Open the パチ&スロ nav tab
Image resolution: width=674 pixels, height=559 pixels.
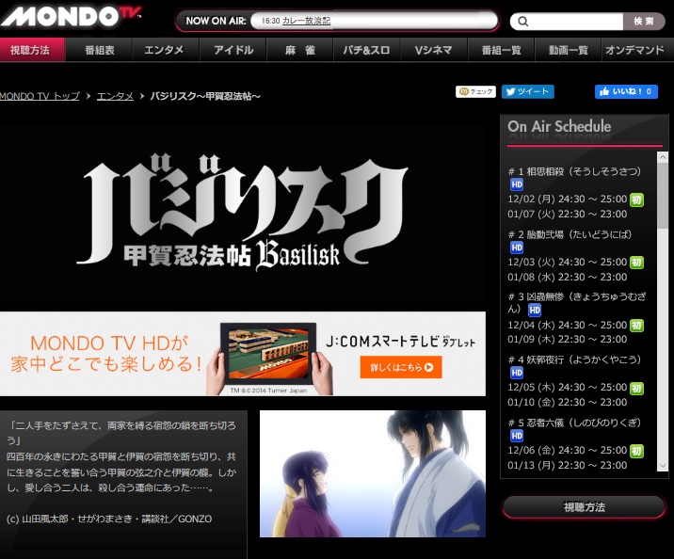point(367,50)
